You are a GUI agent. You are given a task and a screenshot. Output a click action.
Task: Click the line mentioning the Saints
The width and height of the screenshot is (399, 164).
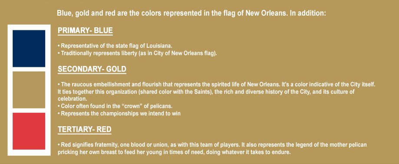[206, 92]
